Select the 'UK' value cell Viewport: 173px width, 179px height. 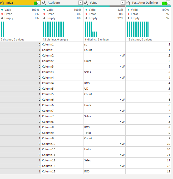104,89
